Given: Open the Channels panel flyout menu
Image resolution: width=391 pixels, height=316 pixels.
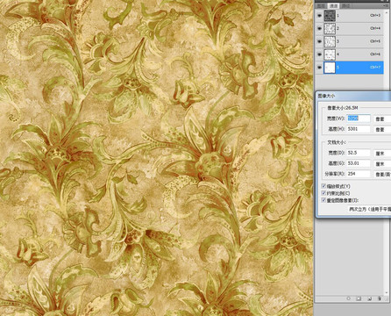Looking at the screenshot, I should pos(385,5).
